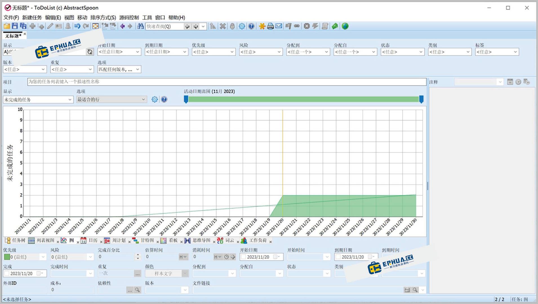538x304 pixels.
Task: Enable the 到期日期 date checkbox
Action: [x=338, y=257]
